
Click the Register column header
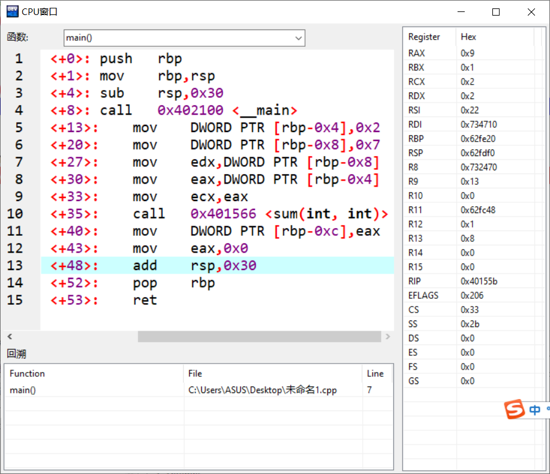tap(424, 37)
